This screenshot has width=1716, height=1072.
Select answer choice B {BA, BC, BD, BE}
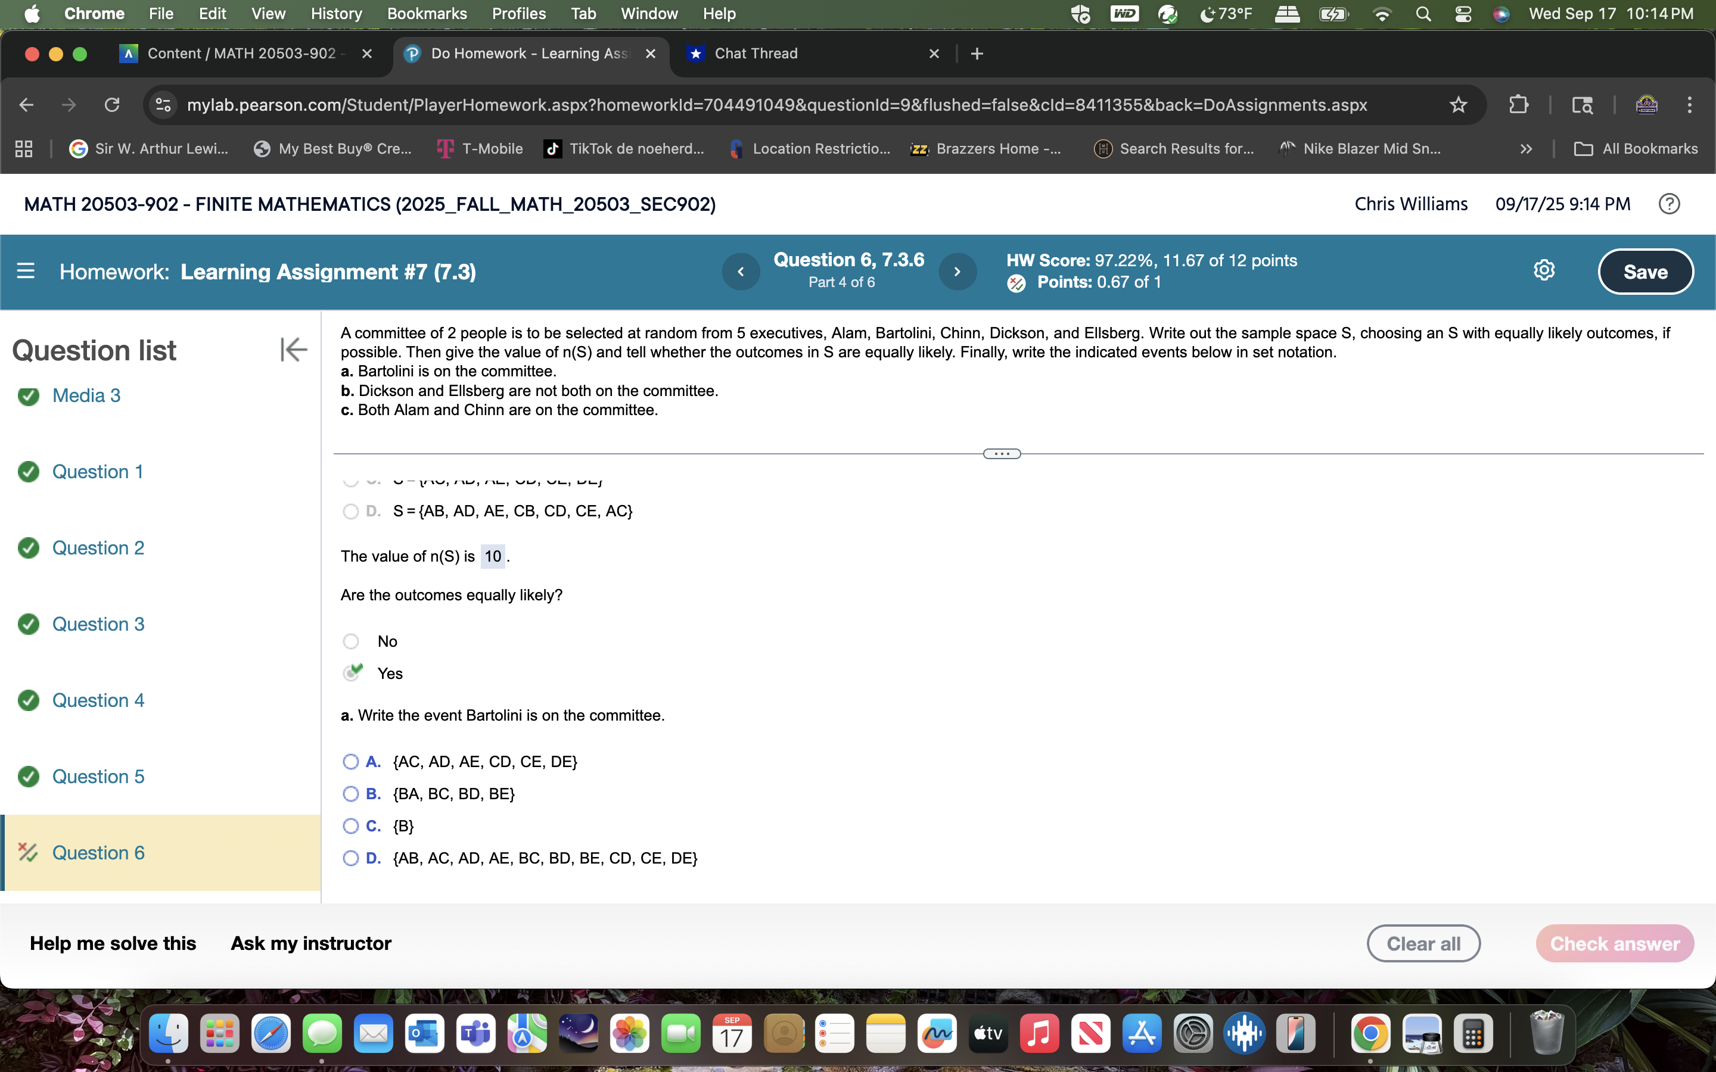350,793
